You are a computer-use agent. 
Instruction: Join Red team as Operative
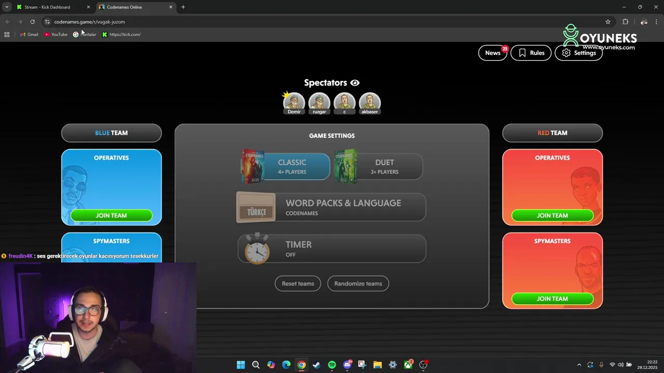click(552, 216)
